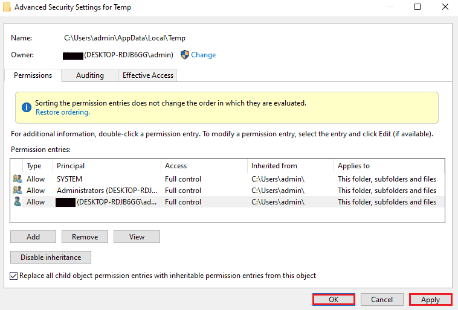Sort by the Type column header
Image resolution: width=458 pixels, height=310 pixels.
pyautogui.click(x=38, y=166)
